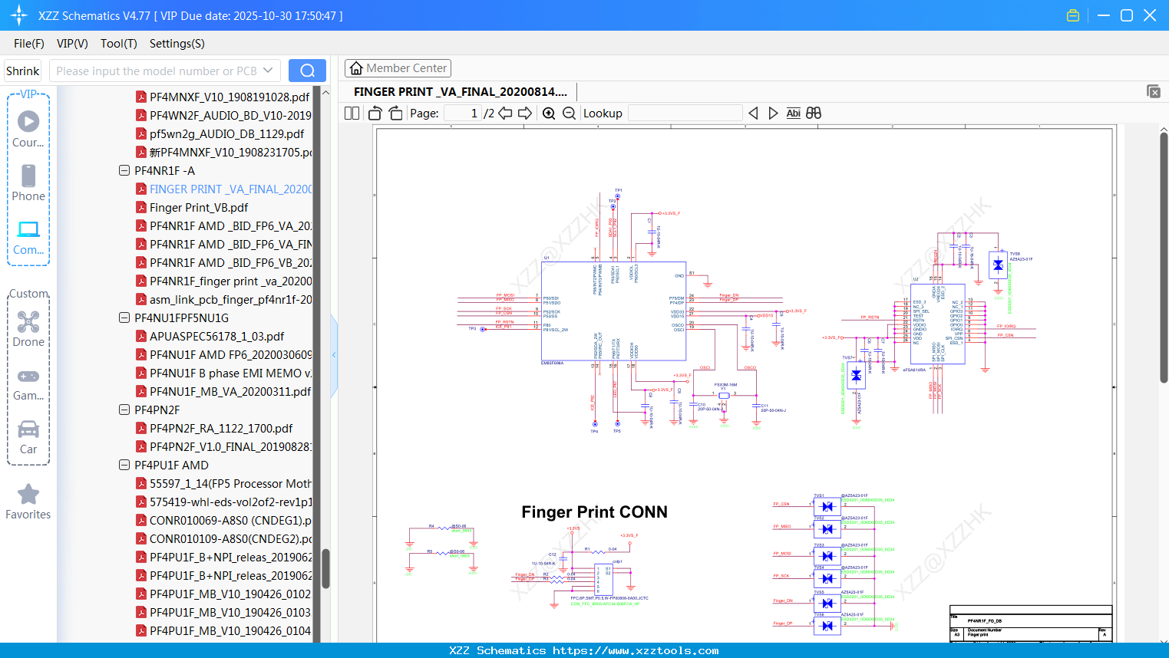Go to next page arrow

pos(525,114)
